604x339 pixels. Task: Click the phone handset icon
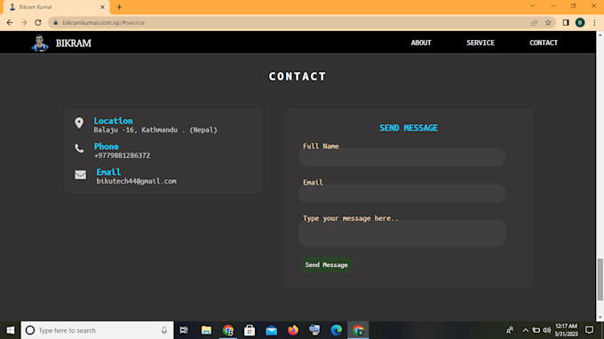[x=79, y=148]
